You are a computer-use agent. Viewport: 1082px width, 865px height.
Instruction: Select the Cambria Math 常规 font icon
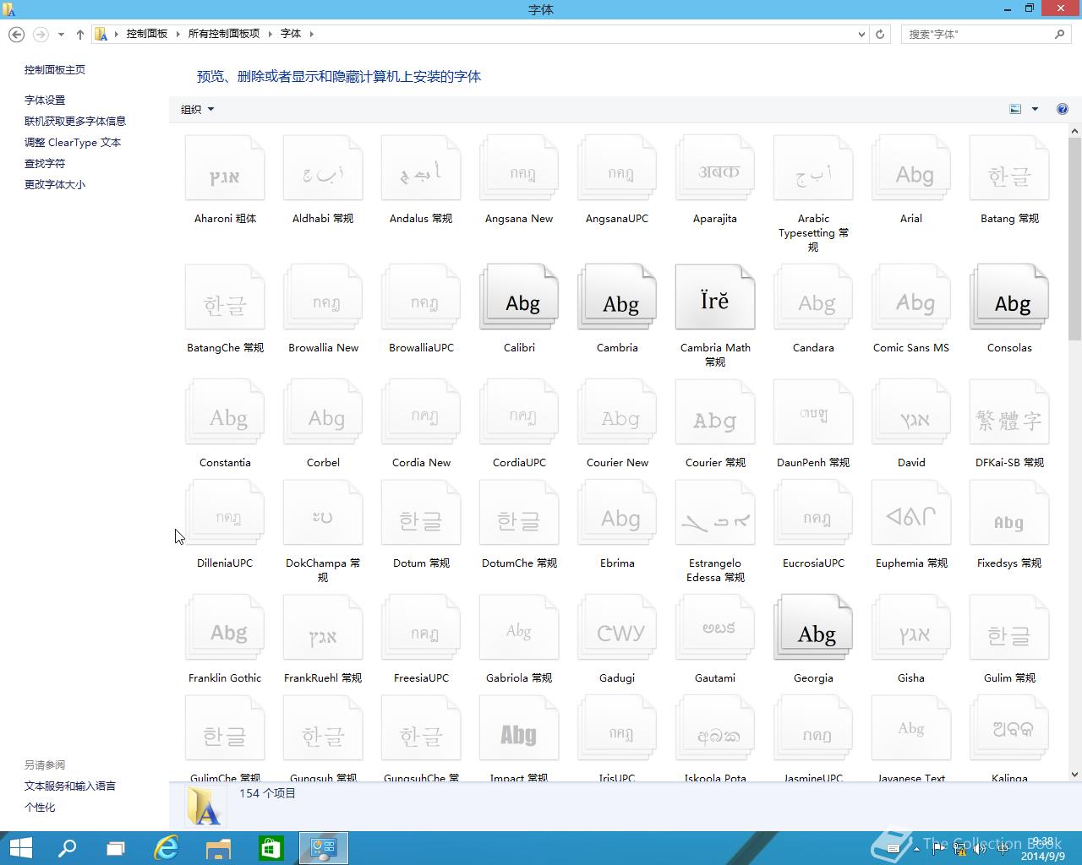[x=715, y=297]
